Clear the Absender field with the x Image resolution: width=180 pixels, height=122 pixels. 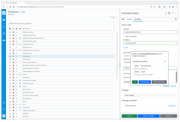click(x=173, y=32)
